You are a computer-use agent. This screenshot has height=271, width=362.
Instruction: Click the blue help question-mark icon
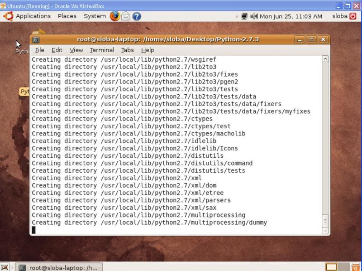[137, 16]
